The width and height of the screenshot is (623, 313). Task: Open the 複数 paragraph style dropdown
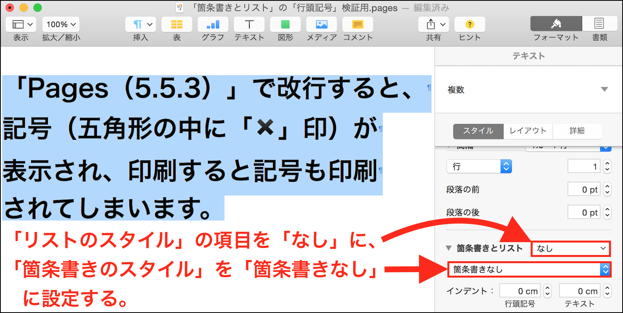click(528, 90)
